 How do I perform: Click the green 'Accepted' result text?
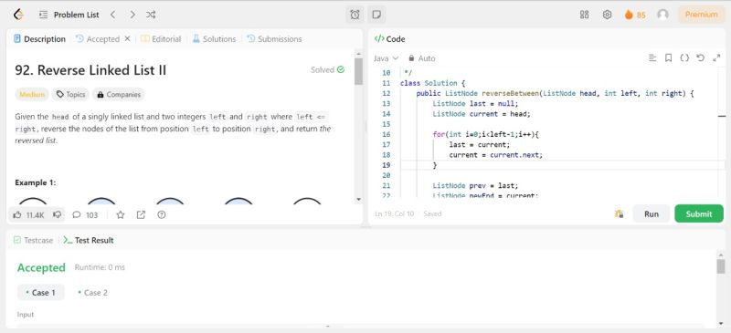pyautogui.click(x=41, y=267)
